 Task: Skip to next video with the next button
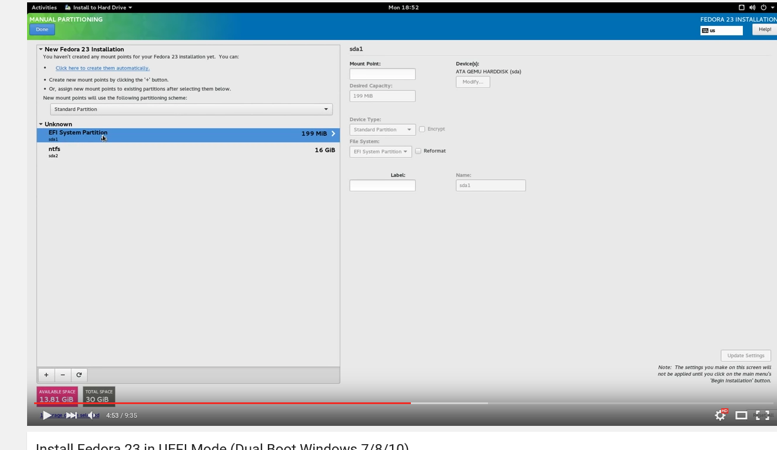(71, 415)
